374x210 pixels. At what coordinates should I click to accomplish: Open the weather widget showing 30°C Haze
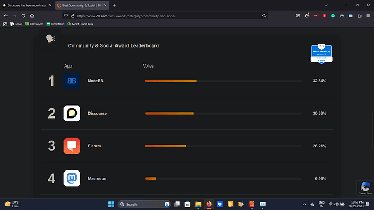(12, 204)
